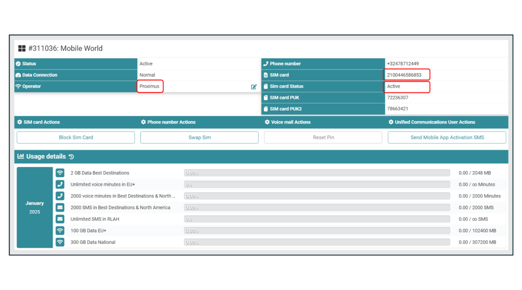Click the SIM card PUK icon

tap(266, 97)
